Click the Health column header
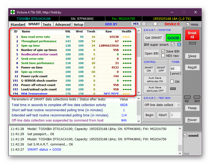 (126, 31)
